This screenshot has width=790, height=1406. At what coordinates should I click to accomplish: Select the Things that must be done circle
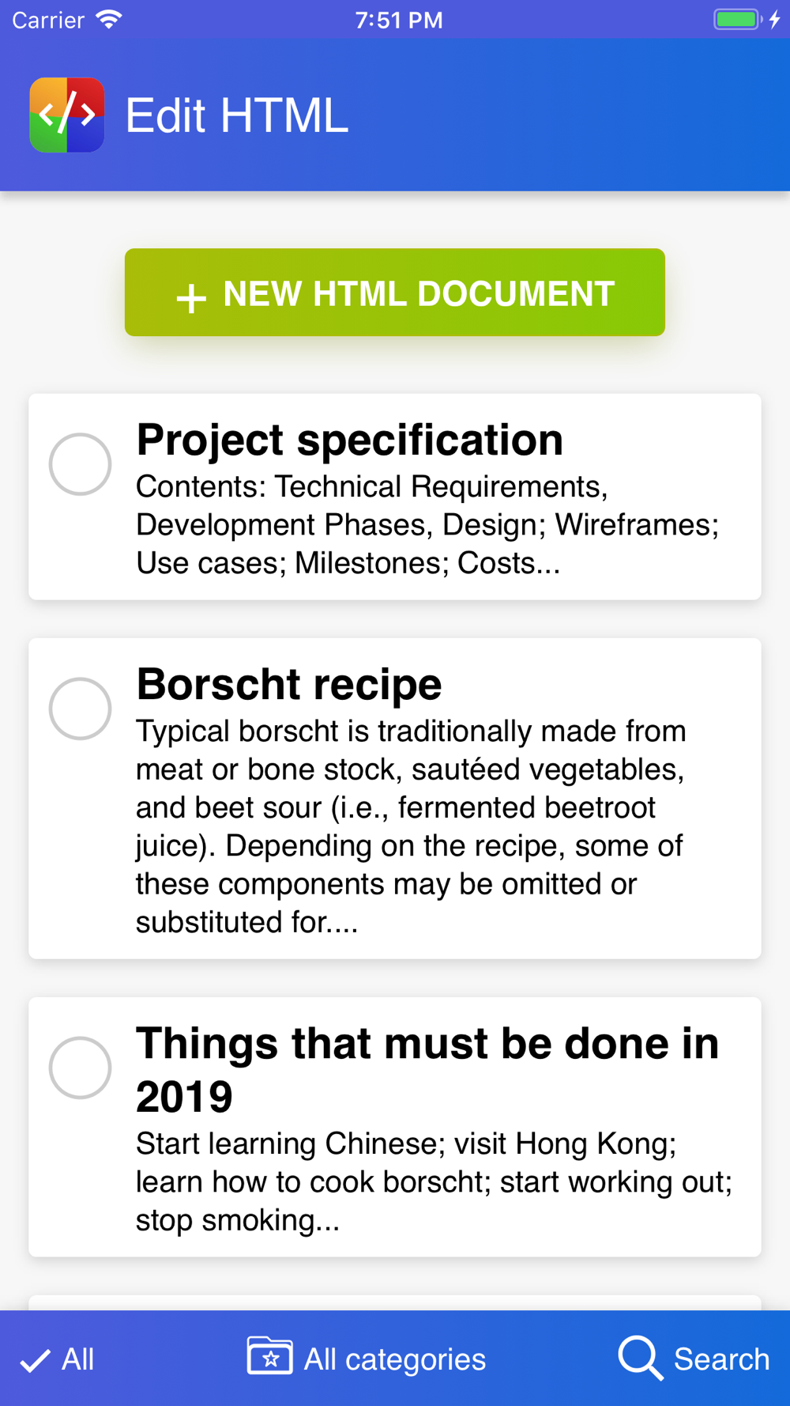tap(80, 1068)
